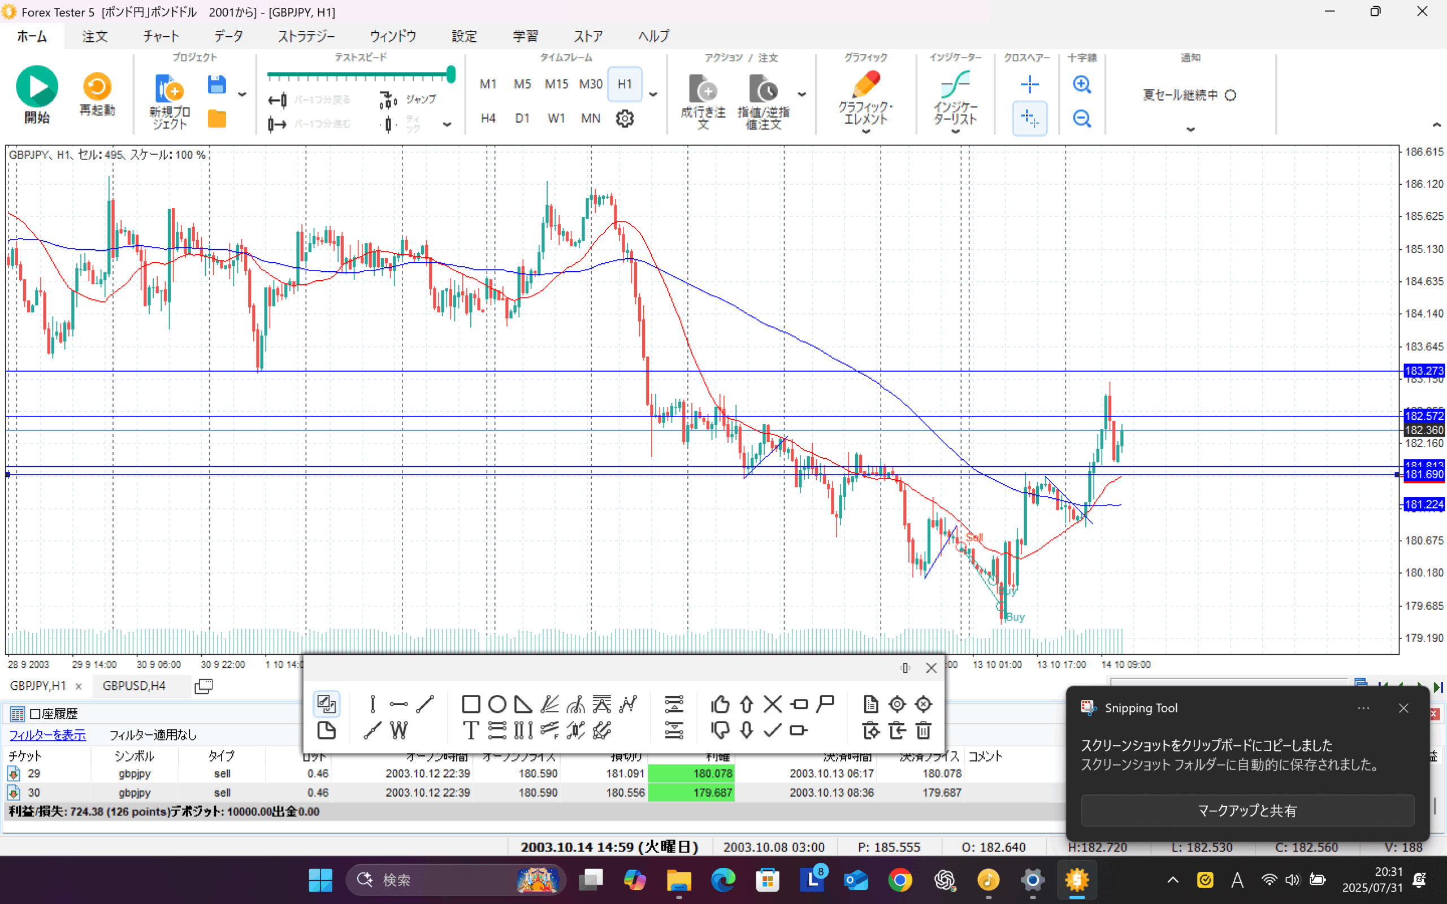Select the upper crosshair plus icon
This screenshot has width=1447, height=904.
[1029, 84]
